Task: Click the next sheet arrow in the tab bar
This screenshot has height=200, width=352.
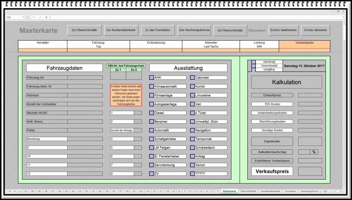Action: pos(15,191)
